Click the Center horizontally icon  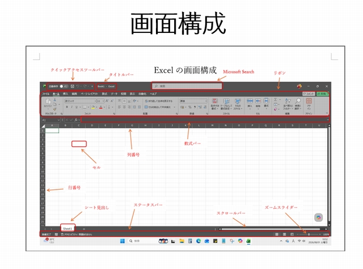click(x=124, y=107)
